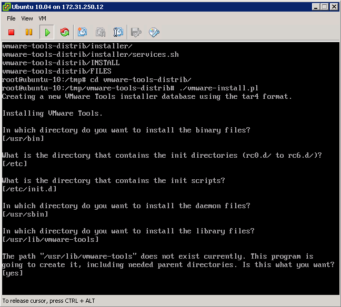The height and width of the screenshot is (307, 341).
Task: Click the line mentioning rc0.d/ to rc6.d/
Action: point(162,156)
